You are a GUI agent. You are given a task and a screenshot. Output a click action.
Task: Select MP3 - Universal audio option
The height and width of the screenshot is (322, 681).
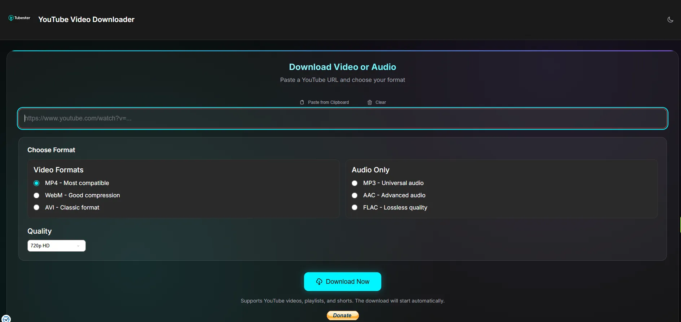click(x=355, y=183)
